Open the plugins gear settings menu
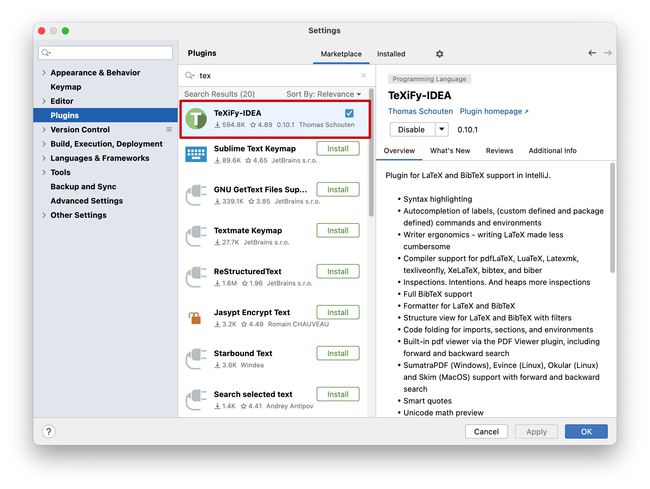This screenshot has height=489, width=650. [439, 54]
